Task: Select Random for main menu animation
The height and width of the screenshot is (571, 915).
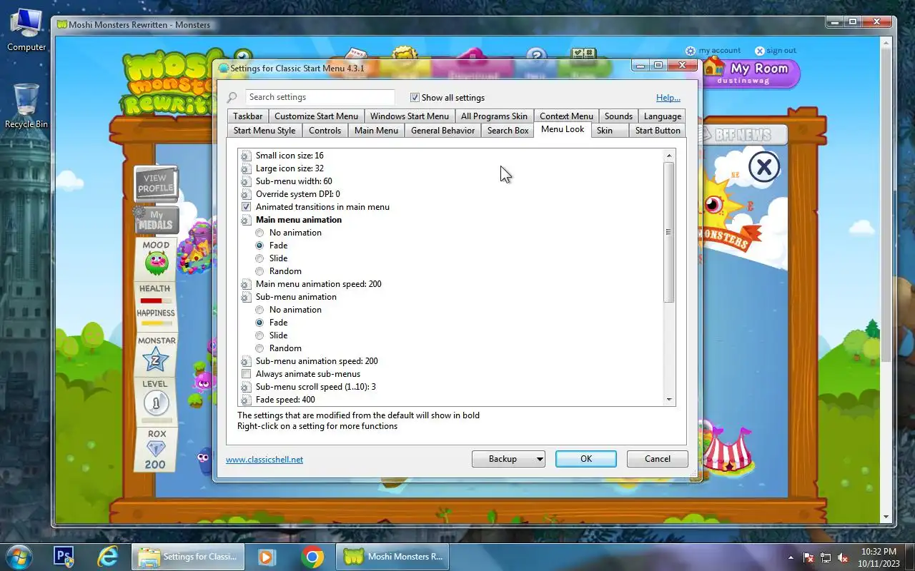Action: 260,271
